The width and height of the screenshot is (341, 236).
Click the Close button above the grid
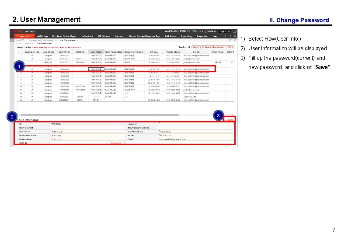230,47
